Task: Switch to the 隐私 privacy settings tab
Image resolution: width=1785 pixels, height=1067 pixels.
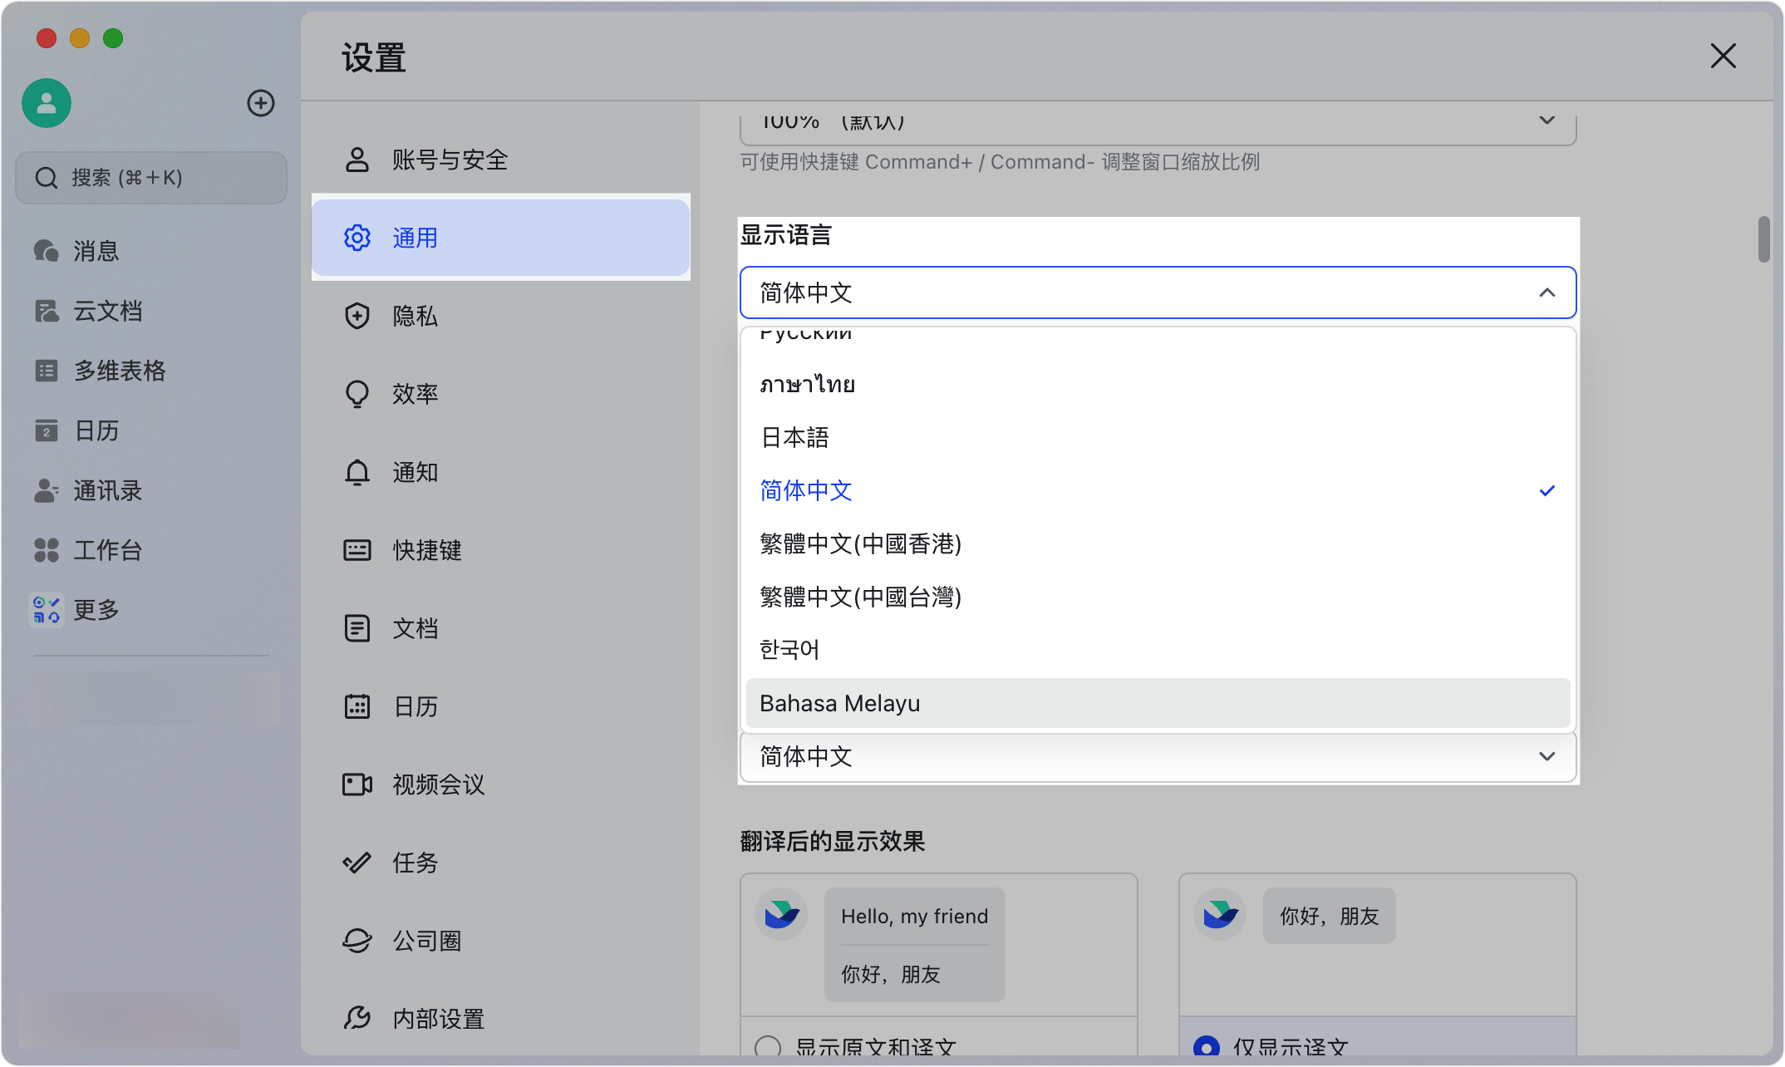Action: point(415,316)
